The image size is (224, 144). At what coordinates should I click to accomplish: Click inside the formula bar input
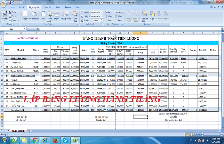[x=131, y=29]
